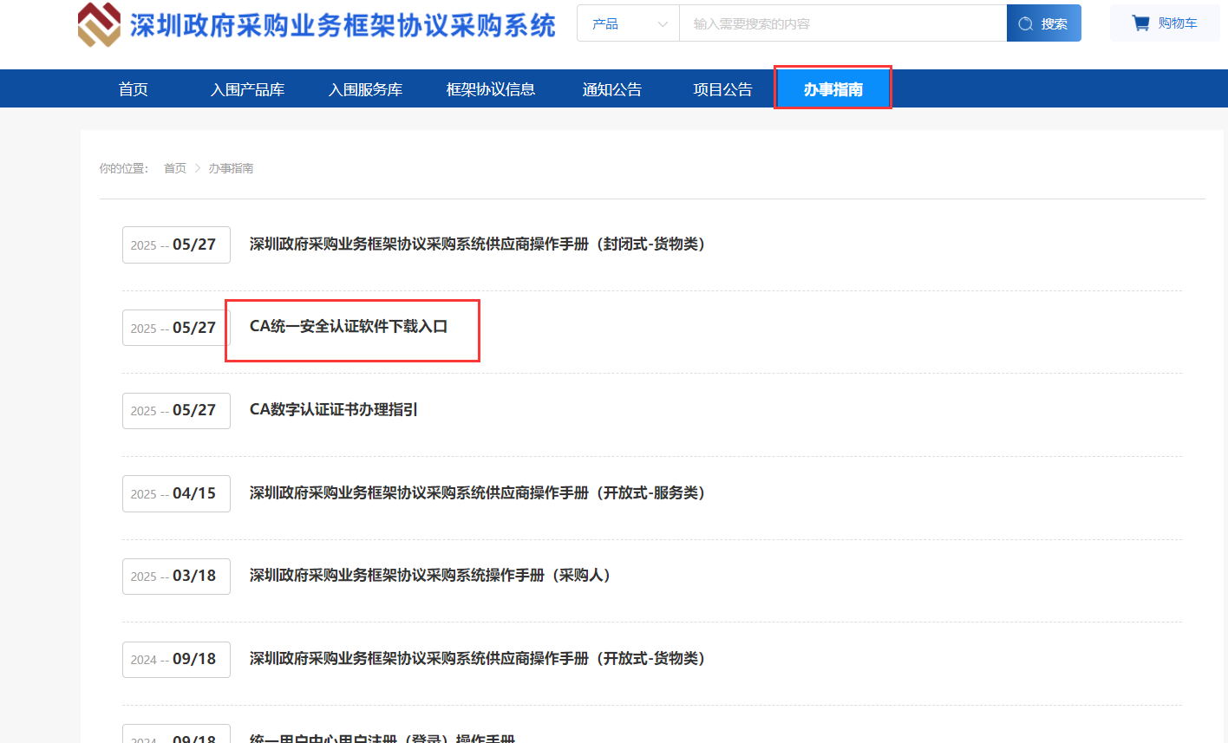Open supplier manual 开放式-服务类 link
Image resolution: width=1228 pixels, height=743 pixels.
coord(477,492)
